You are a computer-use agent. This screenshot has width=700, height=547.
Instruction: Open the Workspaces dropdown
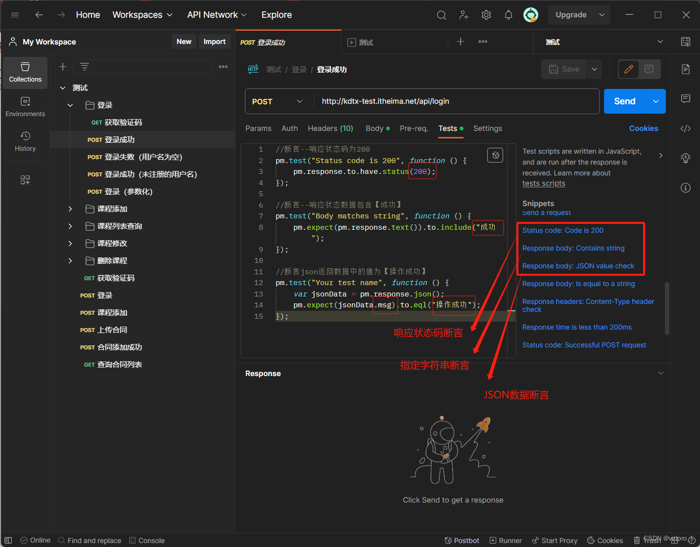(x=142, y=15)
